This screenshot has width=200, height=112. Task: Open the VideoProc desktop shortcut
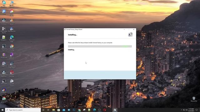(4, 64)
